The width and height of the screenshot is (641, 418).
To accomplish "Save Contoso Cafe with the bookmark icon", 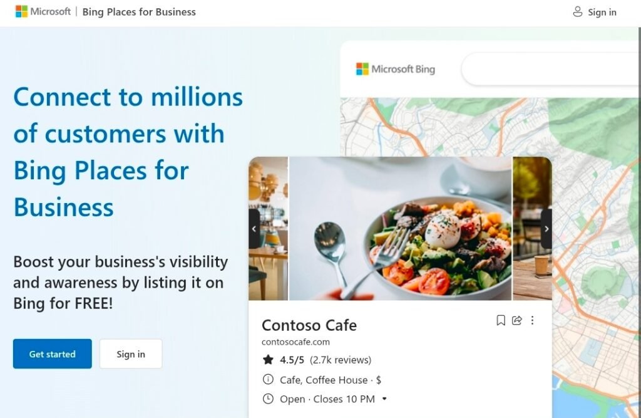I will coord(501,320).
